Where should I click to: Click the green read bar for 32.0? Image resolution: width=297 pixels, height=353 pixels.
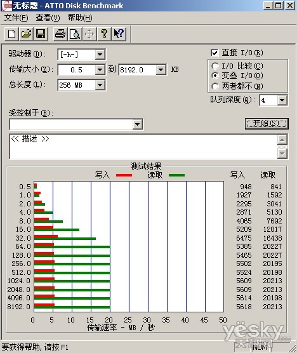click(65, 239)
